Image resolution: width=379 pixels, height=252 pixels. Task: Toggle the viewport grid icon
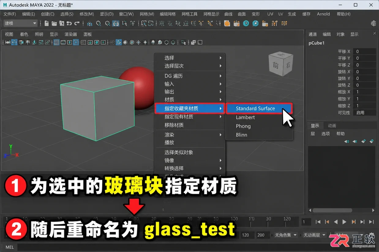(x=56, y=42)
